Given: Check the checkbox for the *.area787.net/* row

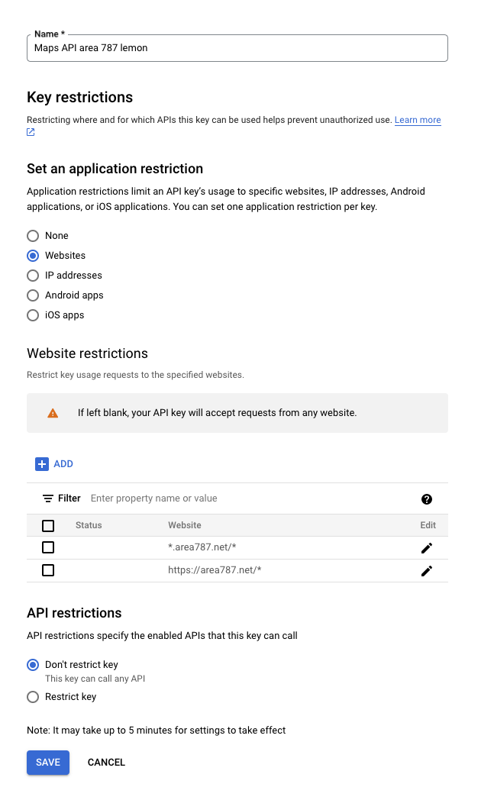Looking at the screenshot, I should (48, 547).
